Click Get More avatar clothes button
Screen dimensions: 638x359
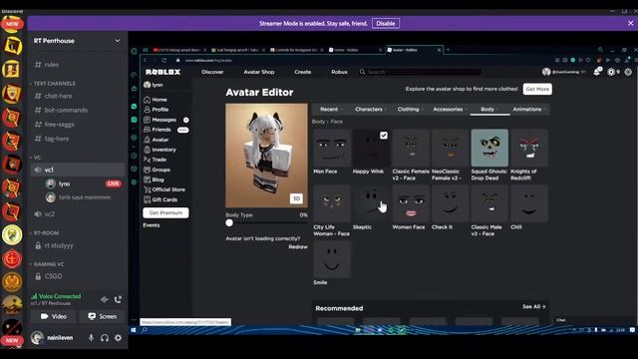point(537,89)
